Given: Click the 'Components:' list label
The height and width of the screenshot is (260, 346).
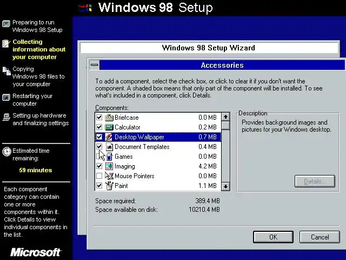Looking at the screenshot, I should 112,108.
